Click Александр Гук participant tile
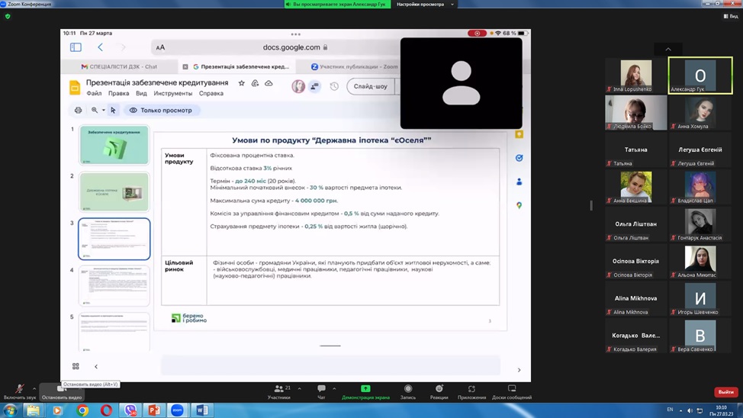Image resolution: width=743 pixels, height=418 pixels. coord(700,76)
